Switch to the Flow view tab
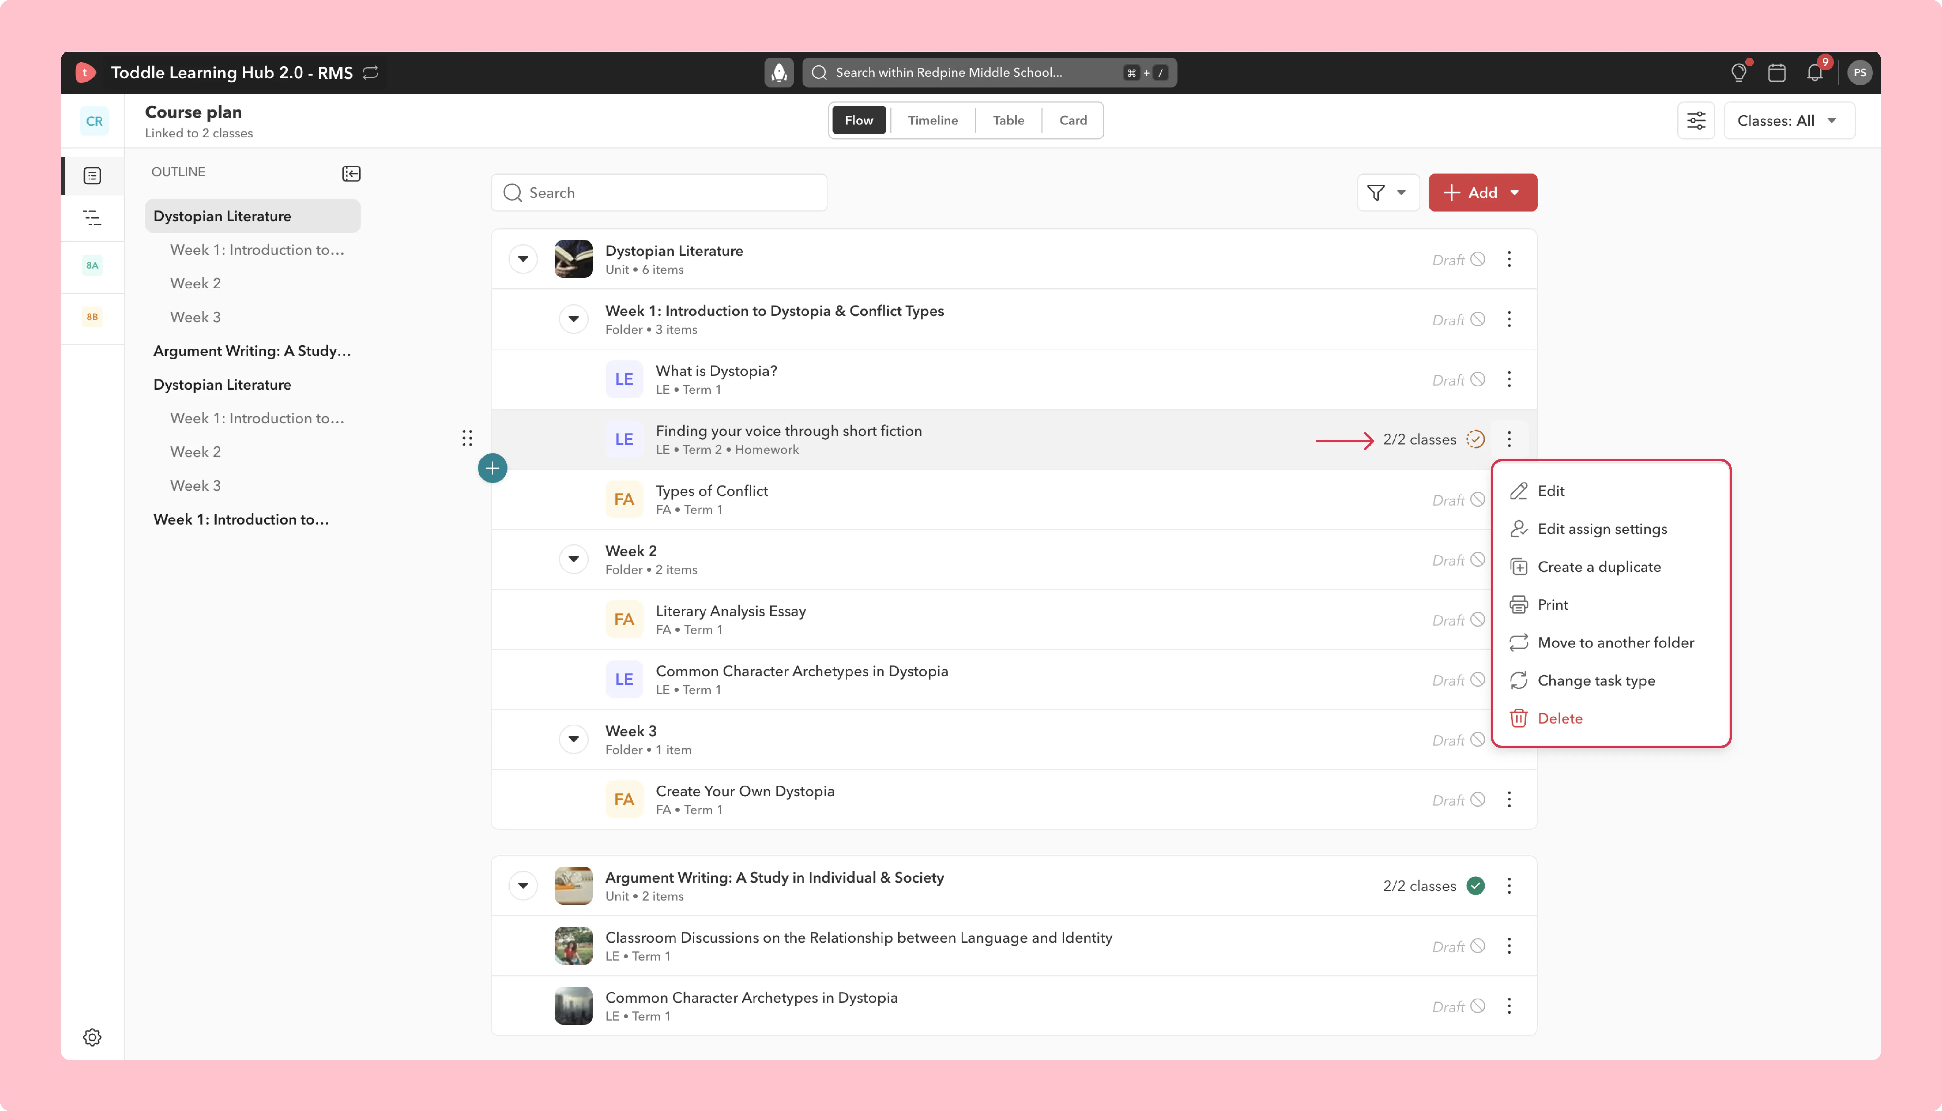The width and height of the screenshot is (1942, 1111). point(858,121)
